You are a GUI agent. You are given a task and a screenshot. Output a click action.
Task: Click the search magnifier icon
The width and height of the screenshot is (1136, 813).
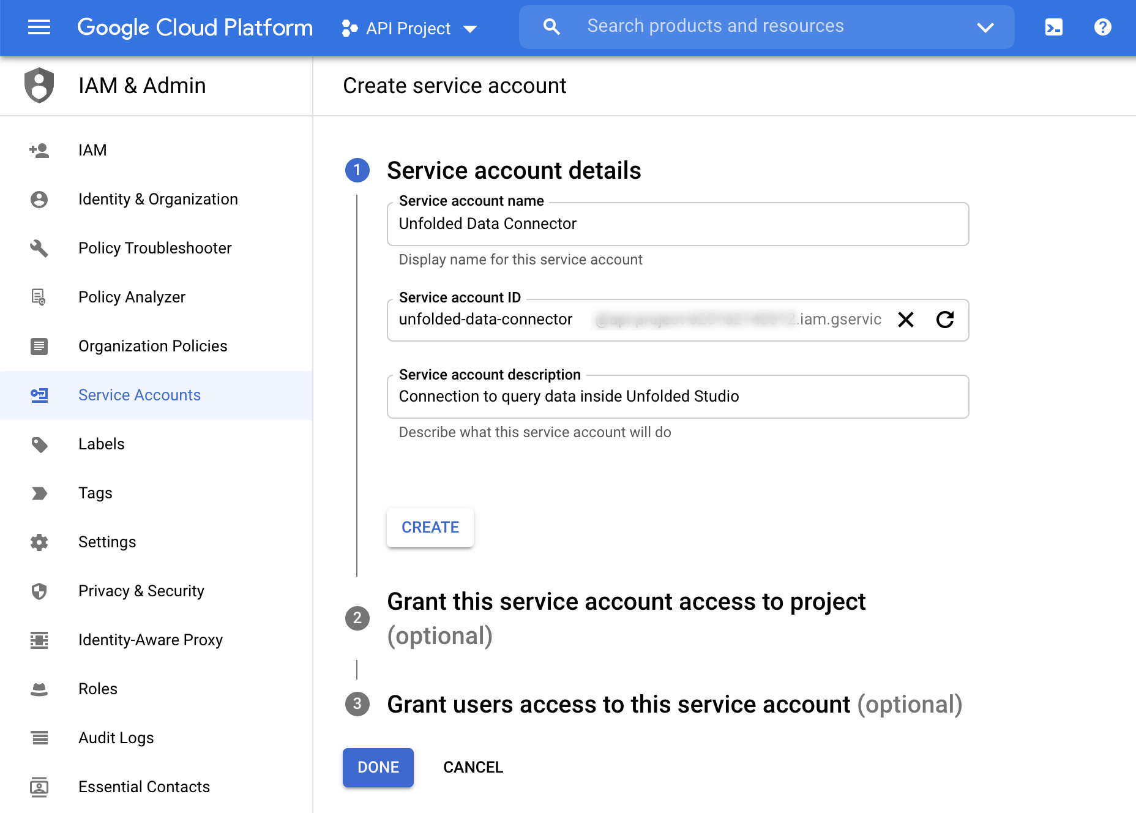(551, 26)
